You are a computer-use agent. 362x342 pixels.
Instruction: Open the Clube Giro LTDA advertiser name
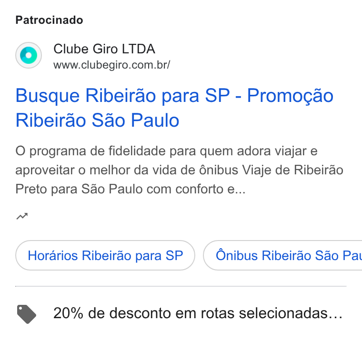point(104,49)
